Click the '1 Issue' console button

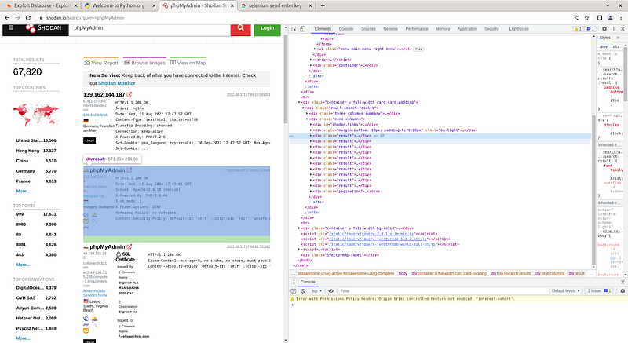[x=599, y=291]
